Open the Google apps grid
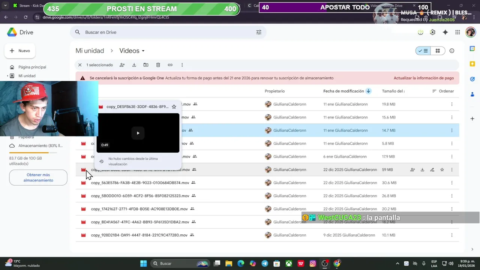The width and height of the screenshot is (480, 270). click(457, 32)
